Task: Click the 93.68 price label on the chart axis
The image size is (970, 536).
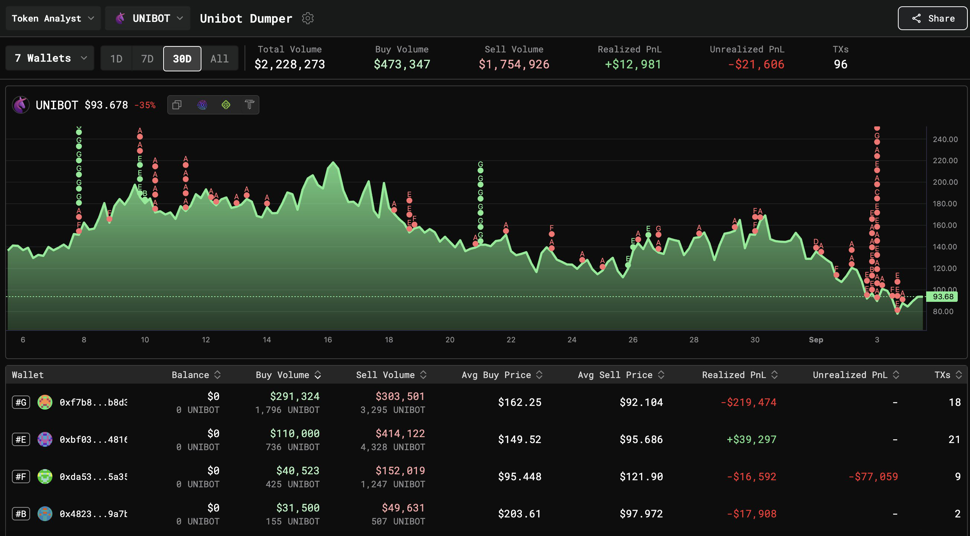Action: point(942,297)
